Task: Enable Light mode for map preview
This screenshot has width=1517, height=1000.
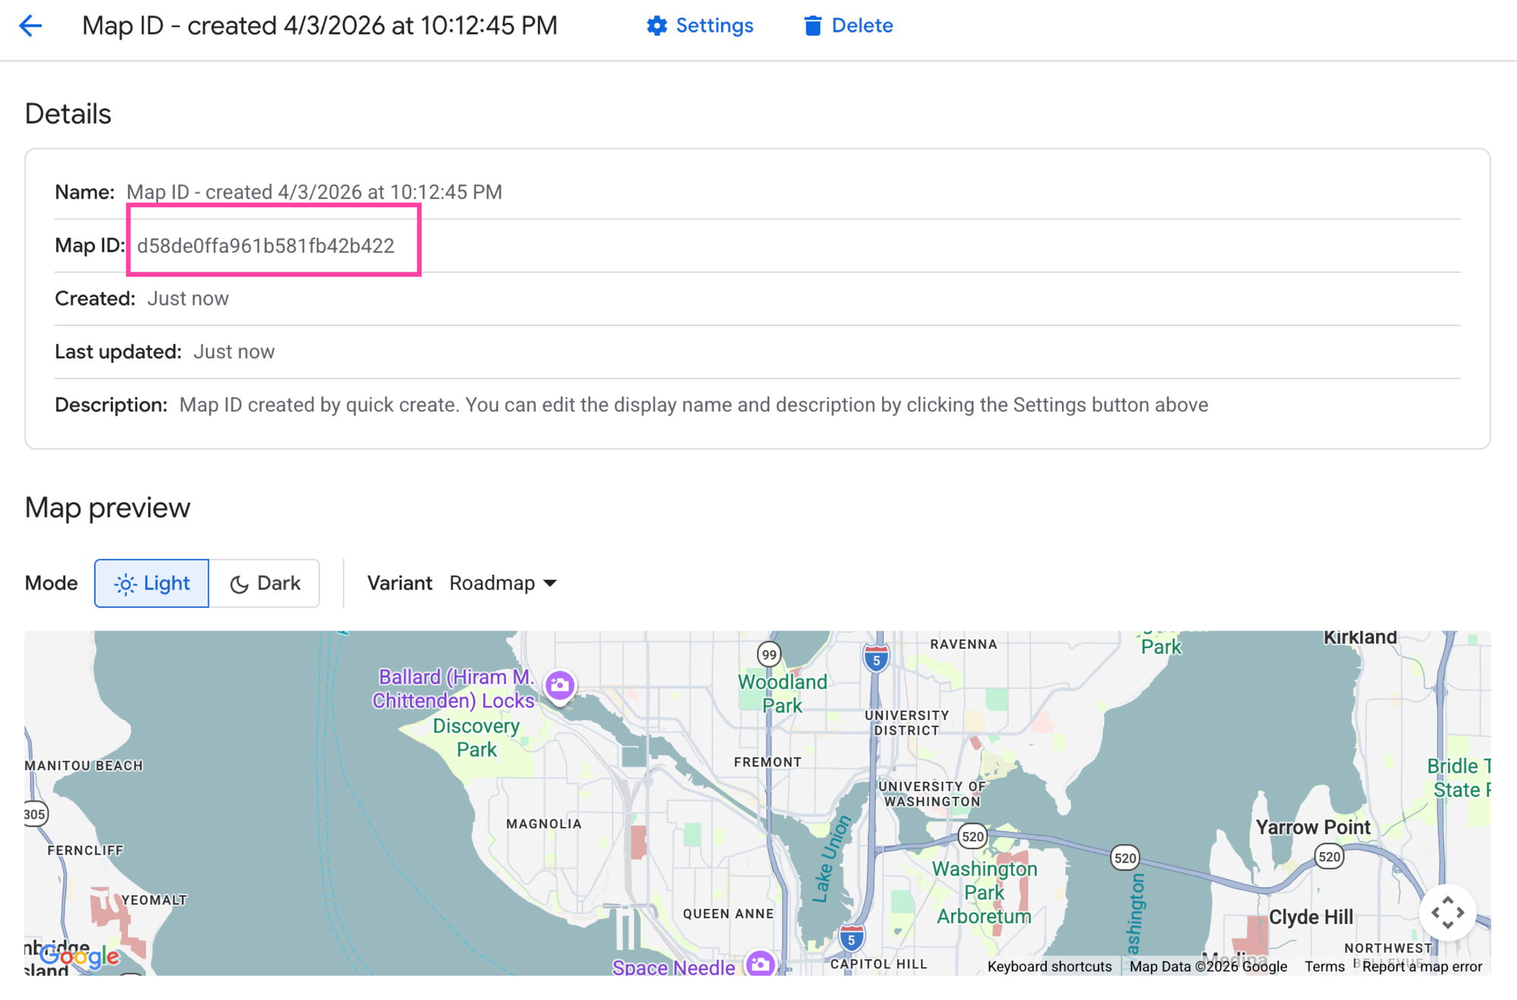Action: coord(151,583)
